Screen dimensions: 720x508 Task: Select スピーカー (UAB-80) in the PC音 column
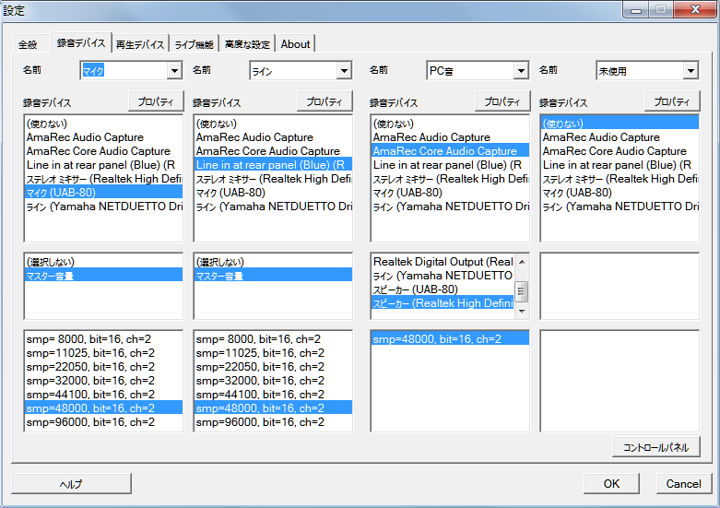[x=443, y=289]
